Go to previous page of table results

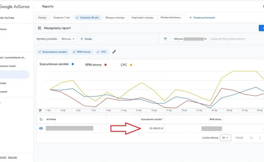[260, 138]
